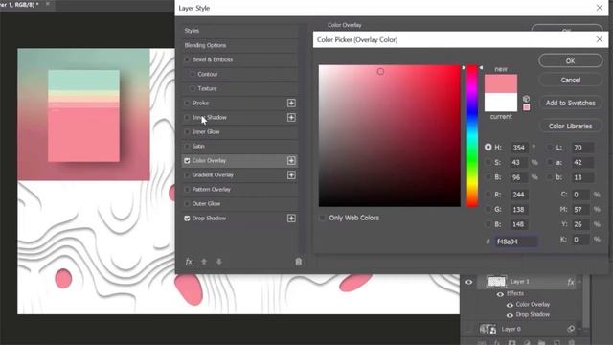Add another Gradient Overlay plus icon
This screenshot has height=345, width=613.
291,174
